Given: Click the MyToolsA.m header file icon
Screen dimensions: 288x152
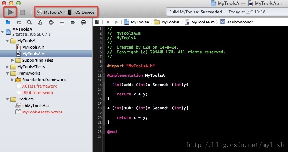Looking at the screenshot, I should pyautogui.click(x=18, y=54).
